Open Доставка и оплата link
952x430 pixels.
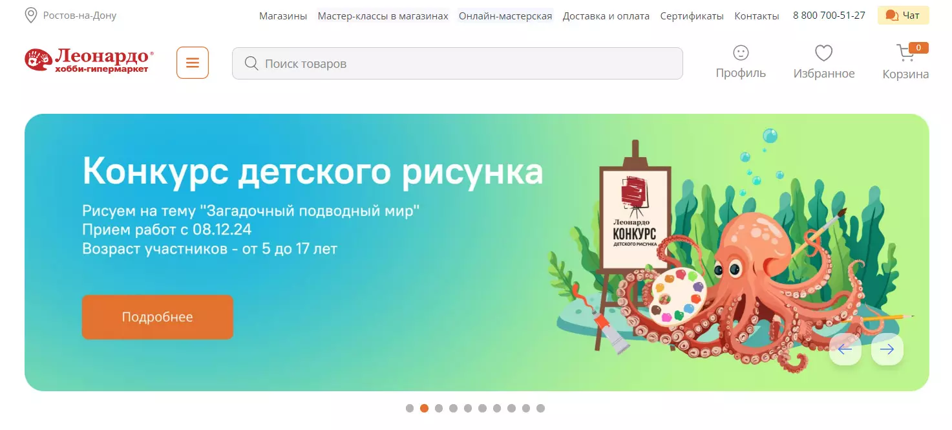[606, 16]
